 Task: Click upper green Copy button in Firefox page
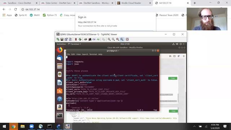tap(173, 78)
